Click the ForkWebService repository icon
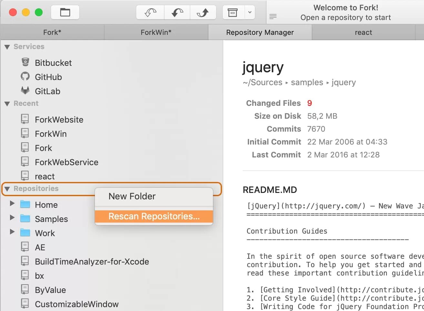The width and height of the screenshot is (424, 311). (x=25, y=162)
